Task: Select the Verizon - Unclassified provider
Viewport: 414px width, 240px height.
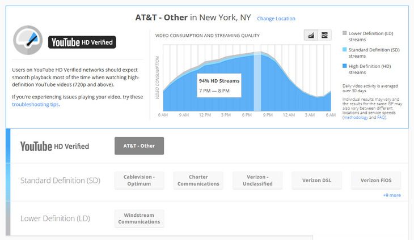Action: click(257, 180)
